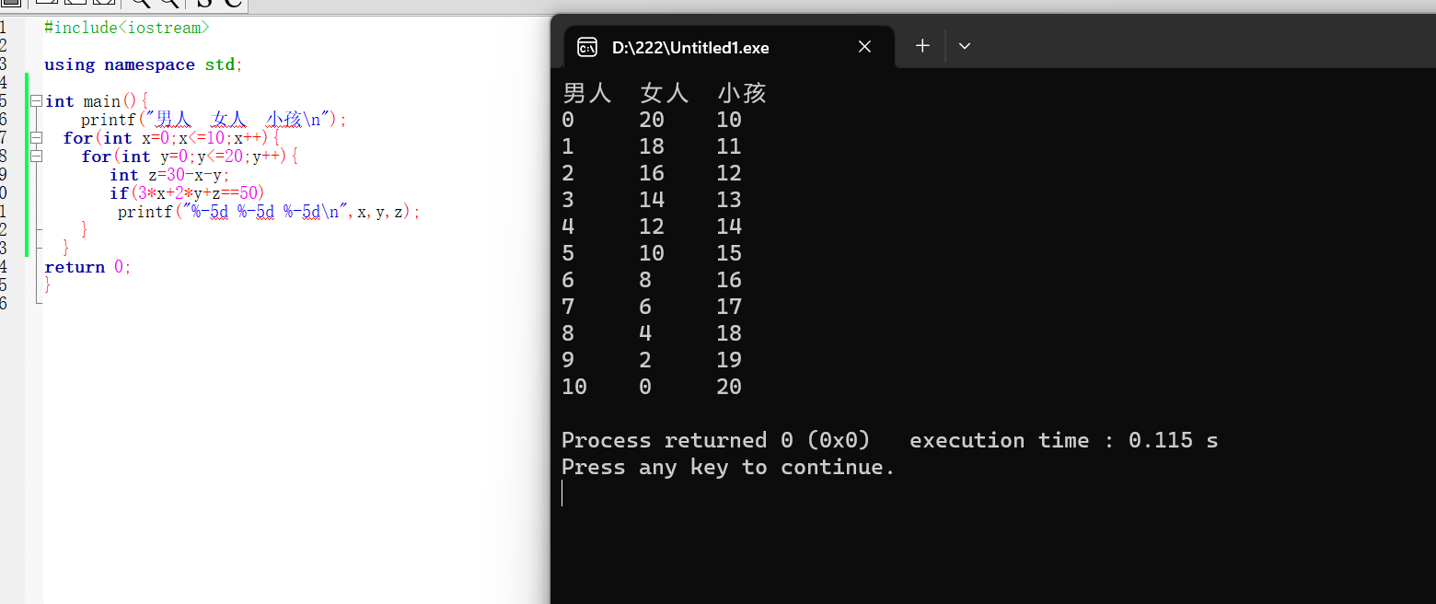
Task: Click the using namespace std line
Action: (144, 64)
